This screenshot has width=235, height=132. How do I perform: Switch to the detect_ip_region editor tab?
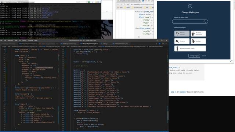pos(48,44)
